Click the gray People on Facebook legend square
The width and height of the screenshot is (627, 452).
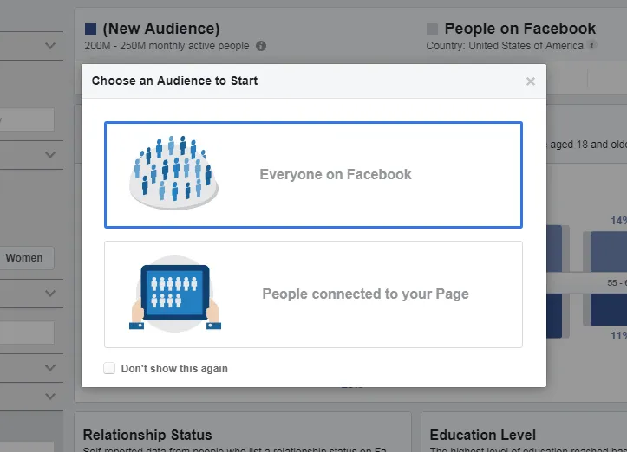[x=433, y=29]
